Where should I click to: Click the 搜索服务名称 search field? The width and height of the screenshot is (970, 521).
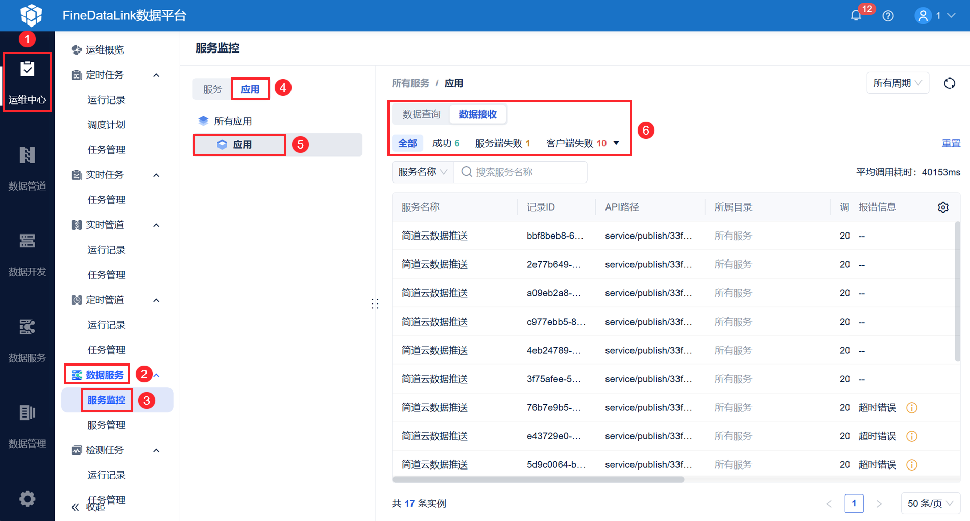pos(520,172)
